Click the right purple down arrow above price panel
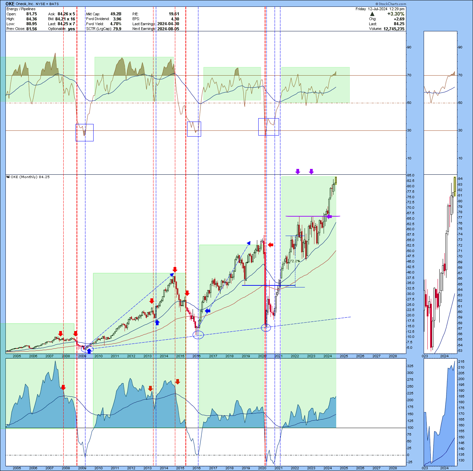 click(311, 171)
